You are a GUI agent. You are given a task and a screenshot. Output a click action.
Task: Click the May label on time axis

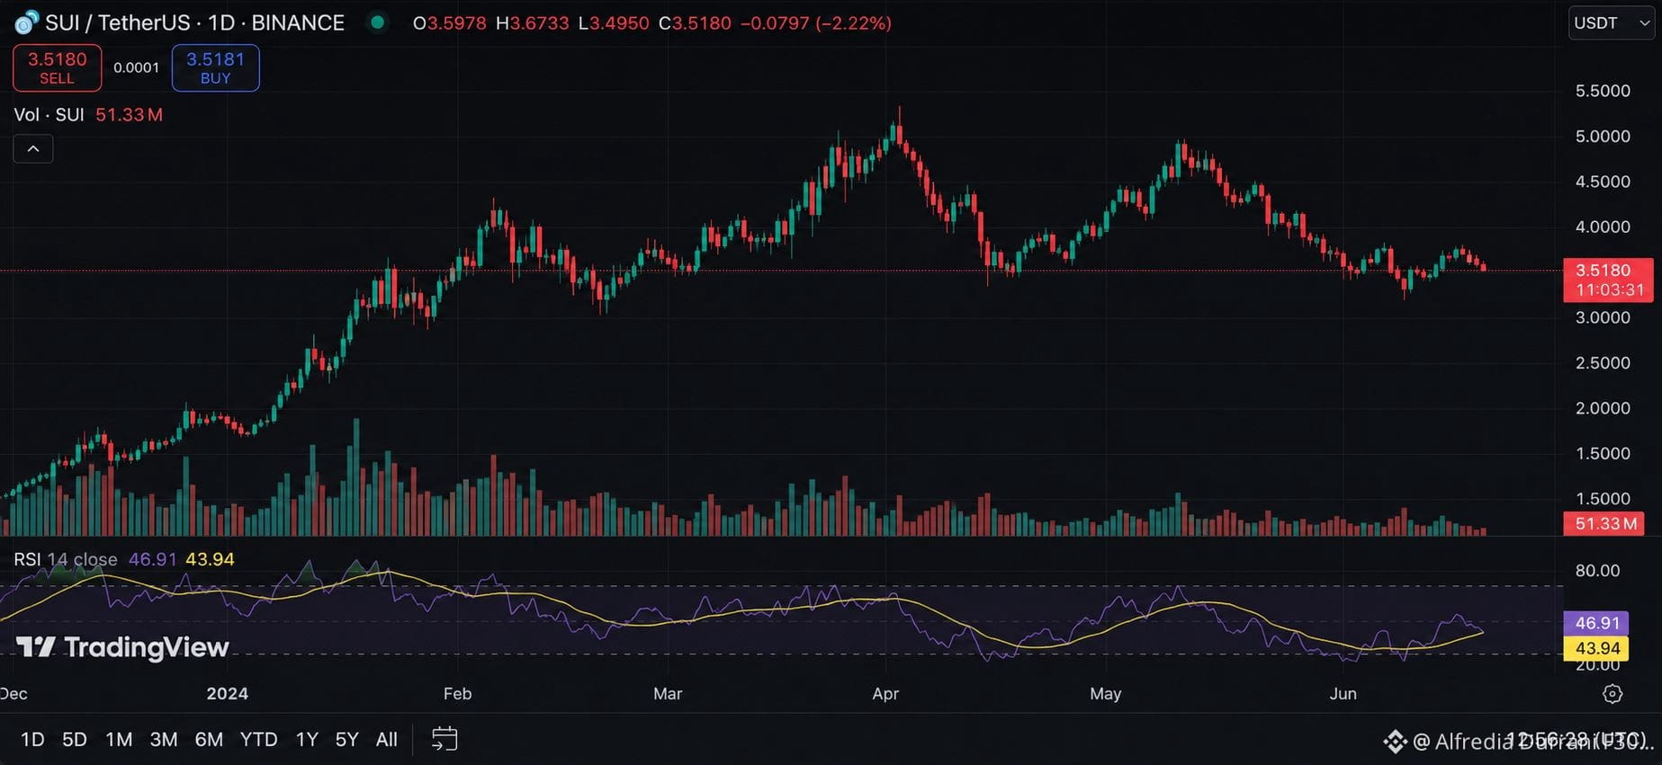[1105, 694]
